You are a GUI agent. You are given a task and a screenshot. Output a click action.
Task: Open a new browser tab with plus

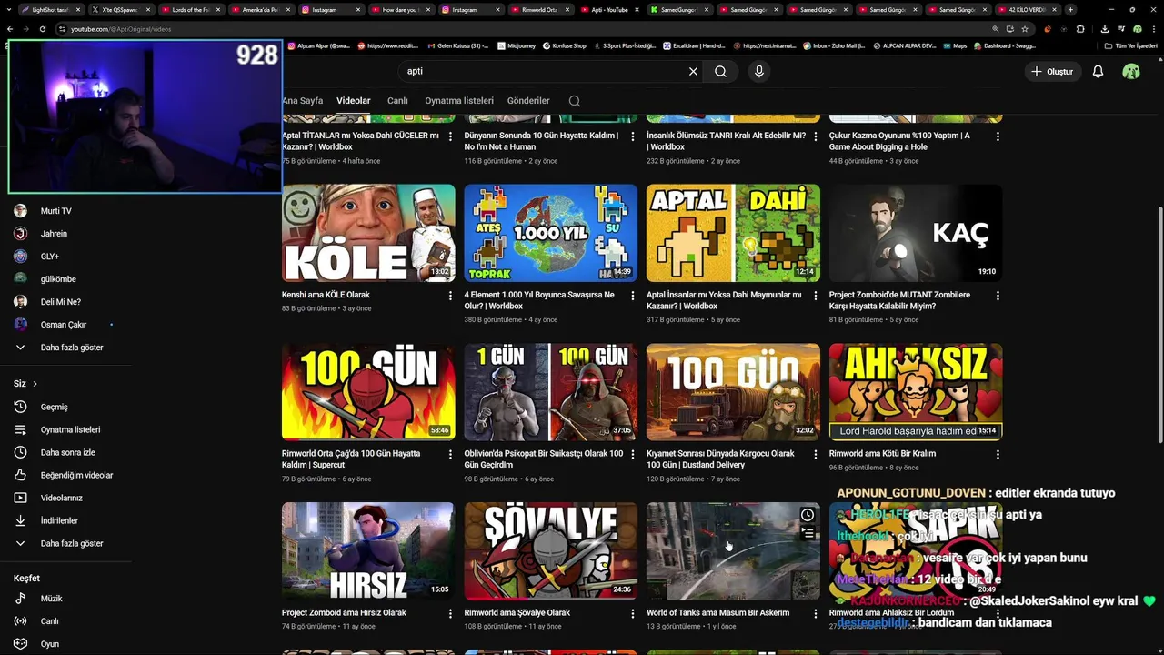(x=1070, y=10)
